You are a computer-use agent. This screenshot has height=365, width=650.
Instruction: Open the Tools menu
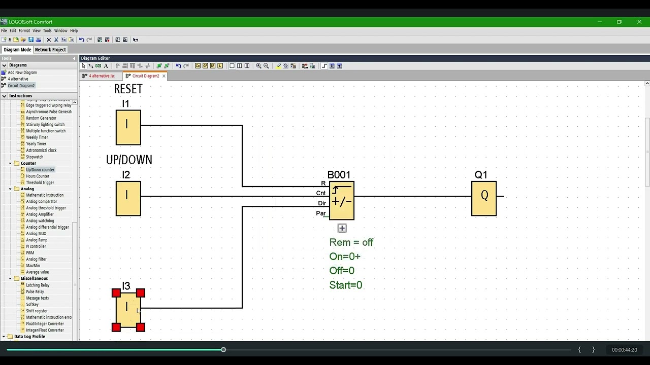[47, 31]
